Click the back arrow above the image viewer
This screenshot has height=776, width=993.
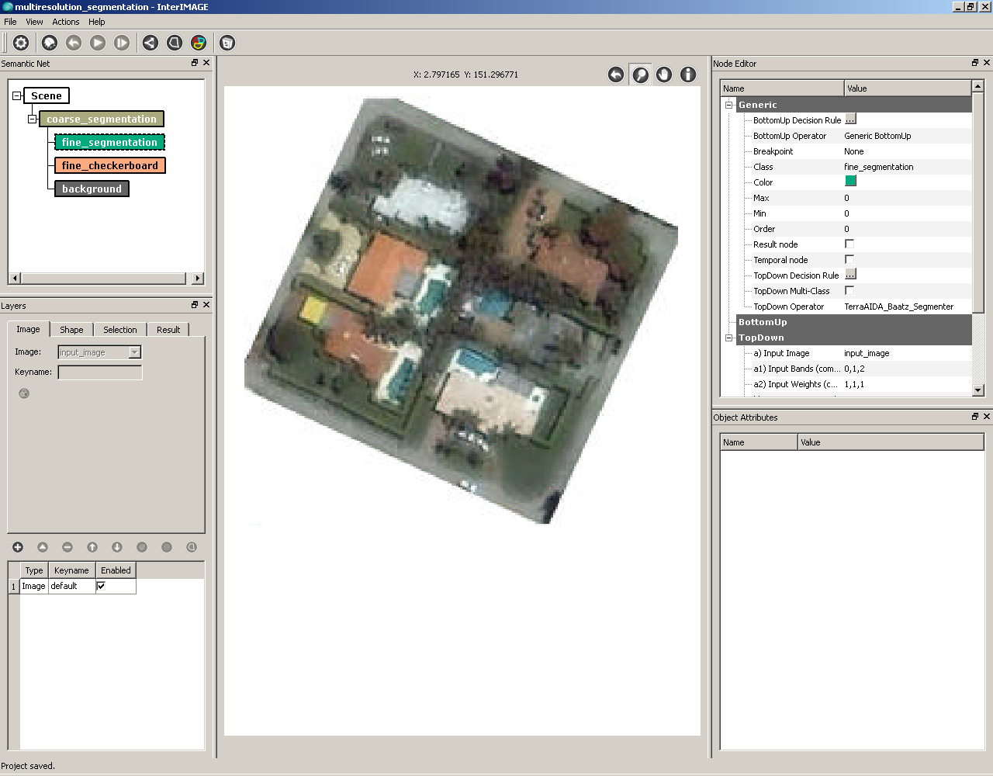click(616, 74)
